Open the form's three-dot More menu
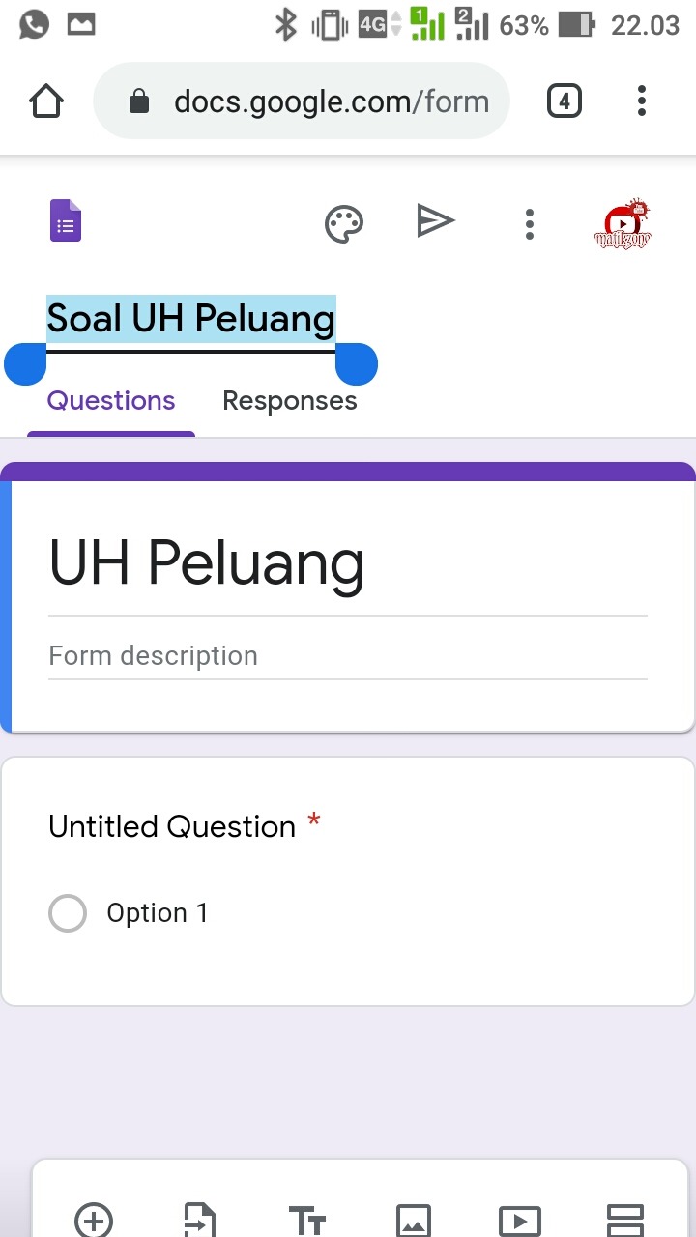Image resolution: width=696 pixels, height=1237 pixels. (x=529, y=224)
